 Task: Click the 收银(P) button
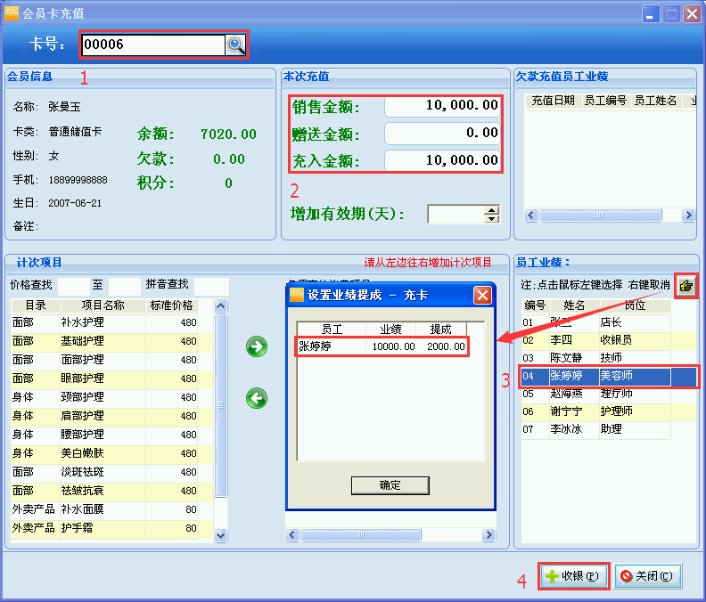[x=574, y=576]
